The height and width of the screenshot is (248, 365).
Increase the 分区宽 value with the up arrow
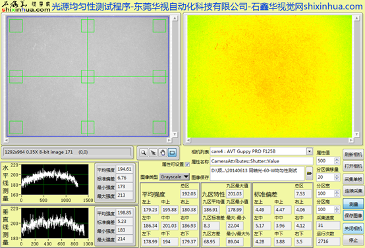337,191
